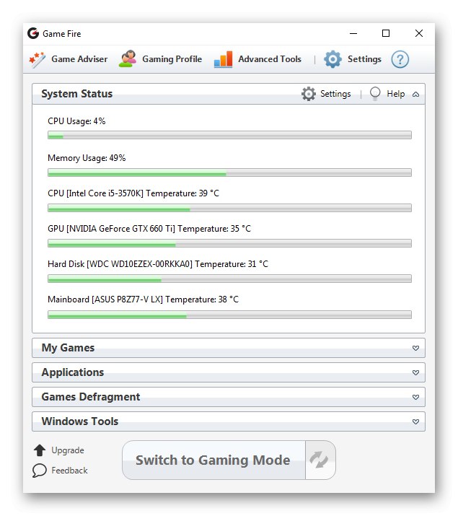Viewport: 458px width, 516px height.
Task: Click the GPU NVIDIA GeForce GTX 660 Ti text
Action: 149,229
